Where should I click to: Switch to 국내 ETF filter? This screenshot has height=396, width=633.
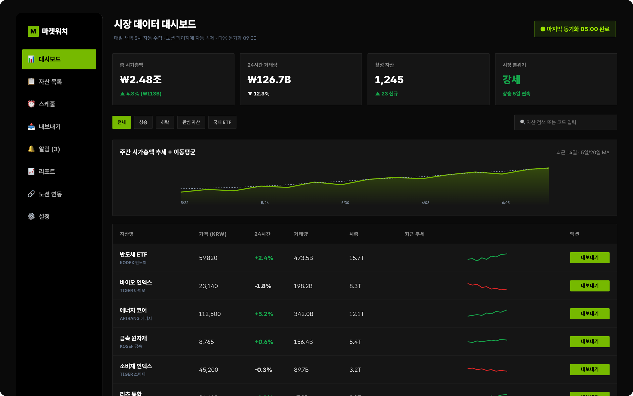(222, 122)
